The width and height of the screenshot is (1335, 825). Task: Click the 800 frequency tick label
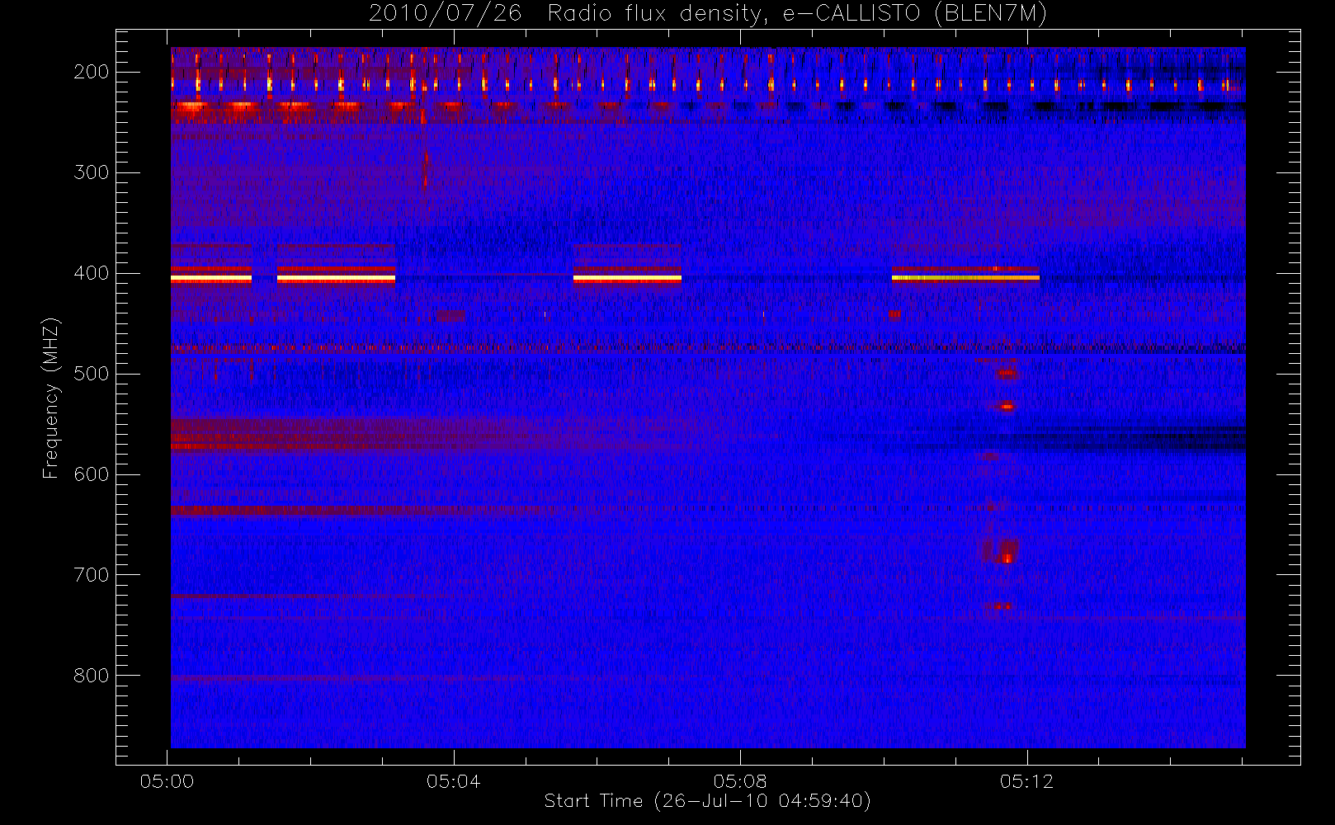click(92, 676)
